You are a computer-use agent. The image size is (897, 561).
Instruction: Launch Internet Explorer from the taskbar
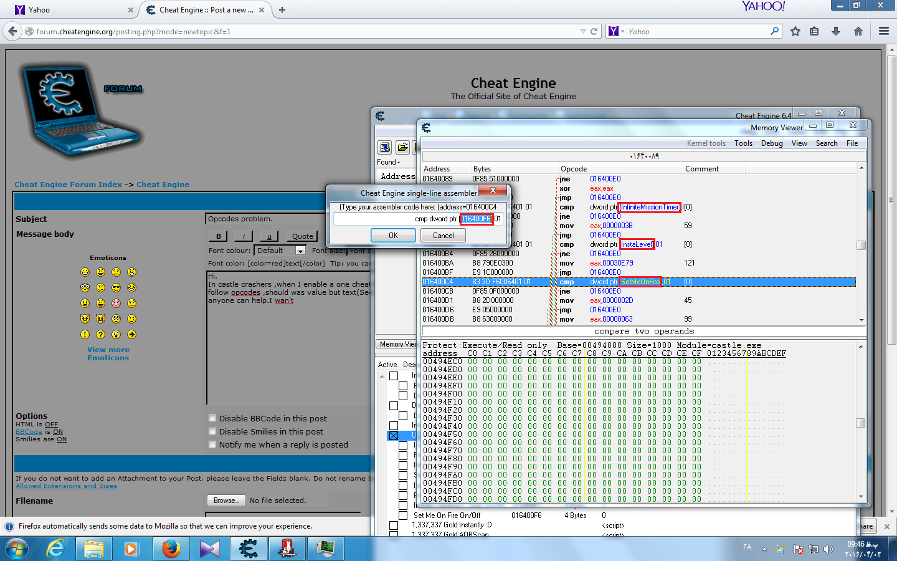pyautogui.click(x=56, y=549)
